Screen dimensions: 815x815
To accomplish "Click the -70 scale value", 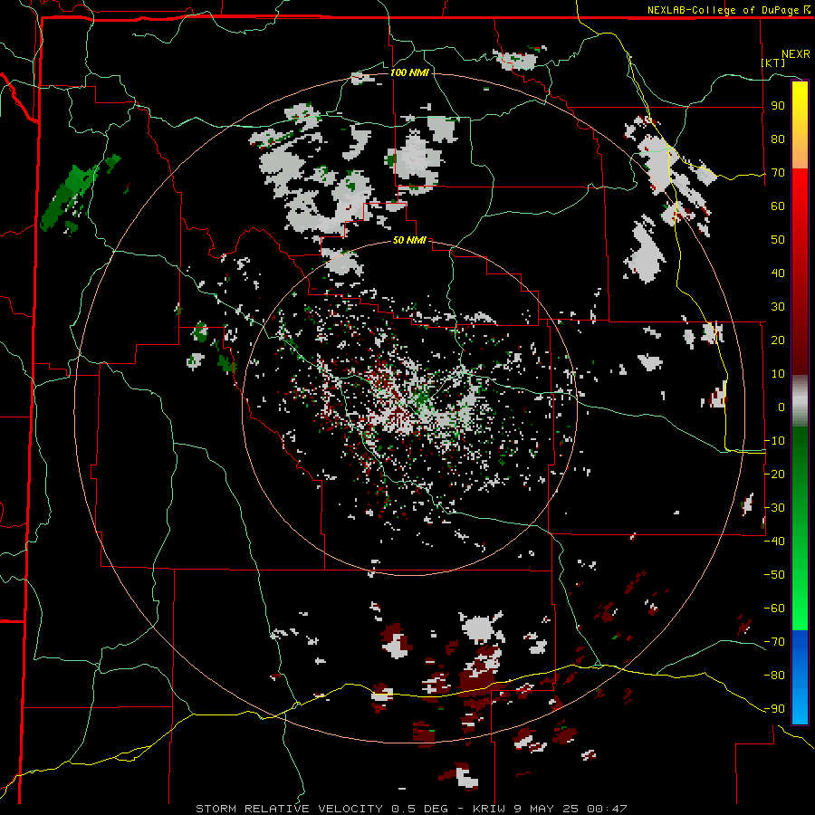I will pyautogui.click(x=774, y=642).
